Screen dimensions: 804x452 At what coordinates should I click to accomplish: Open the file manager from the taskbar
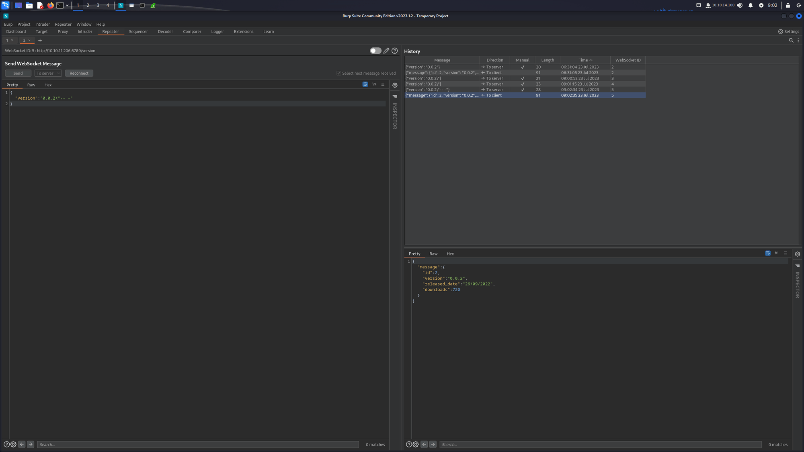click(29, 5)
